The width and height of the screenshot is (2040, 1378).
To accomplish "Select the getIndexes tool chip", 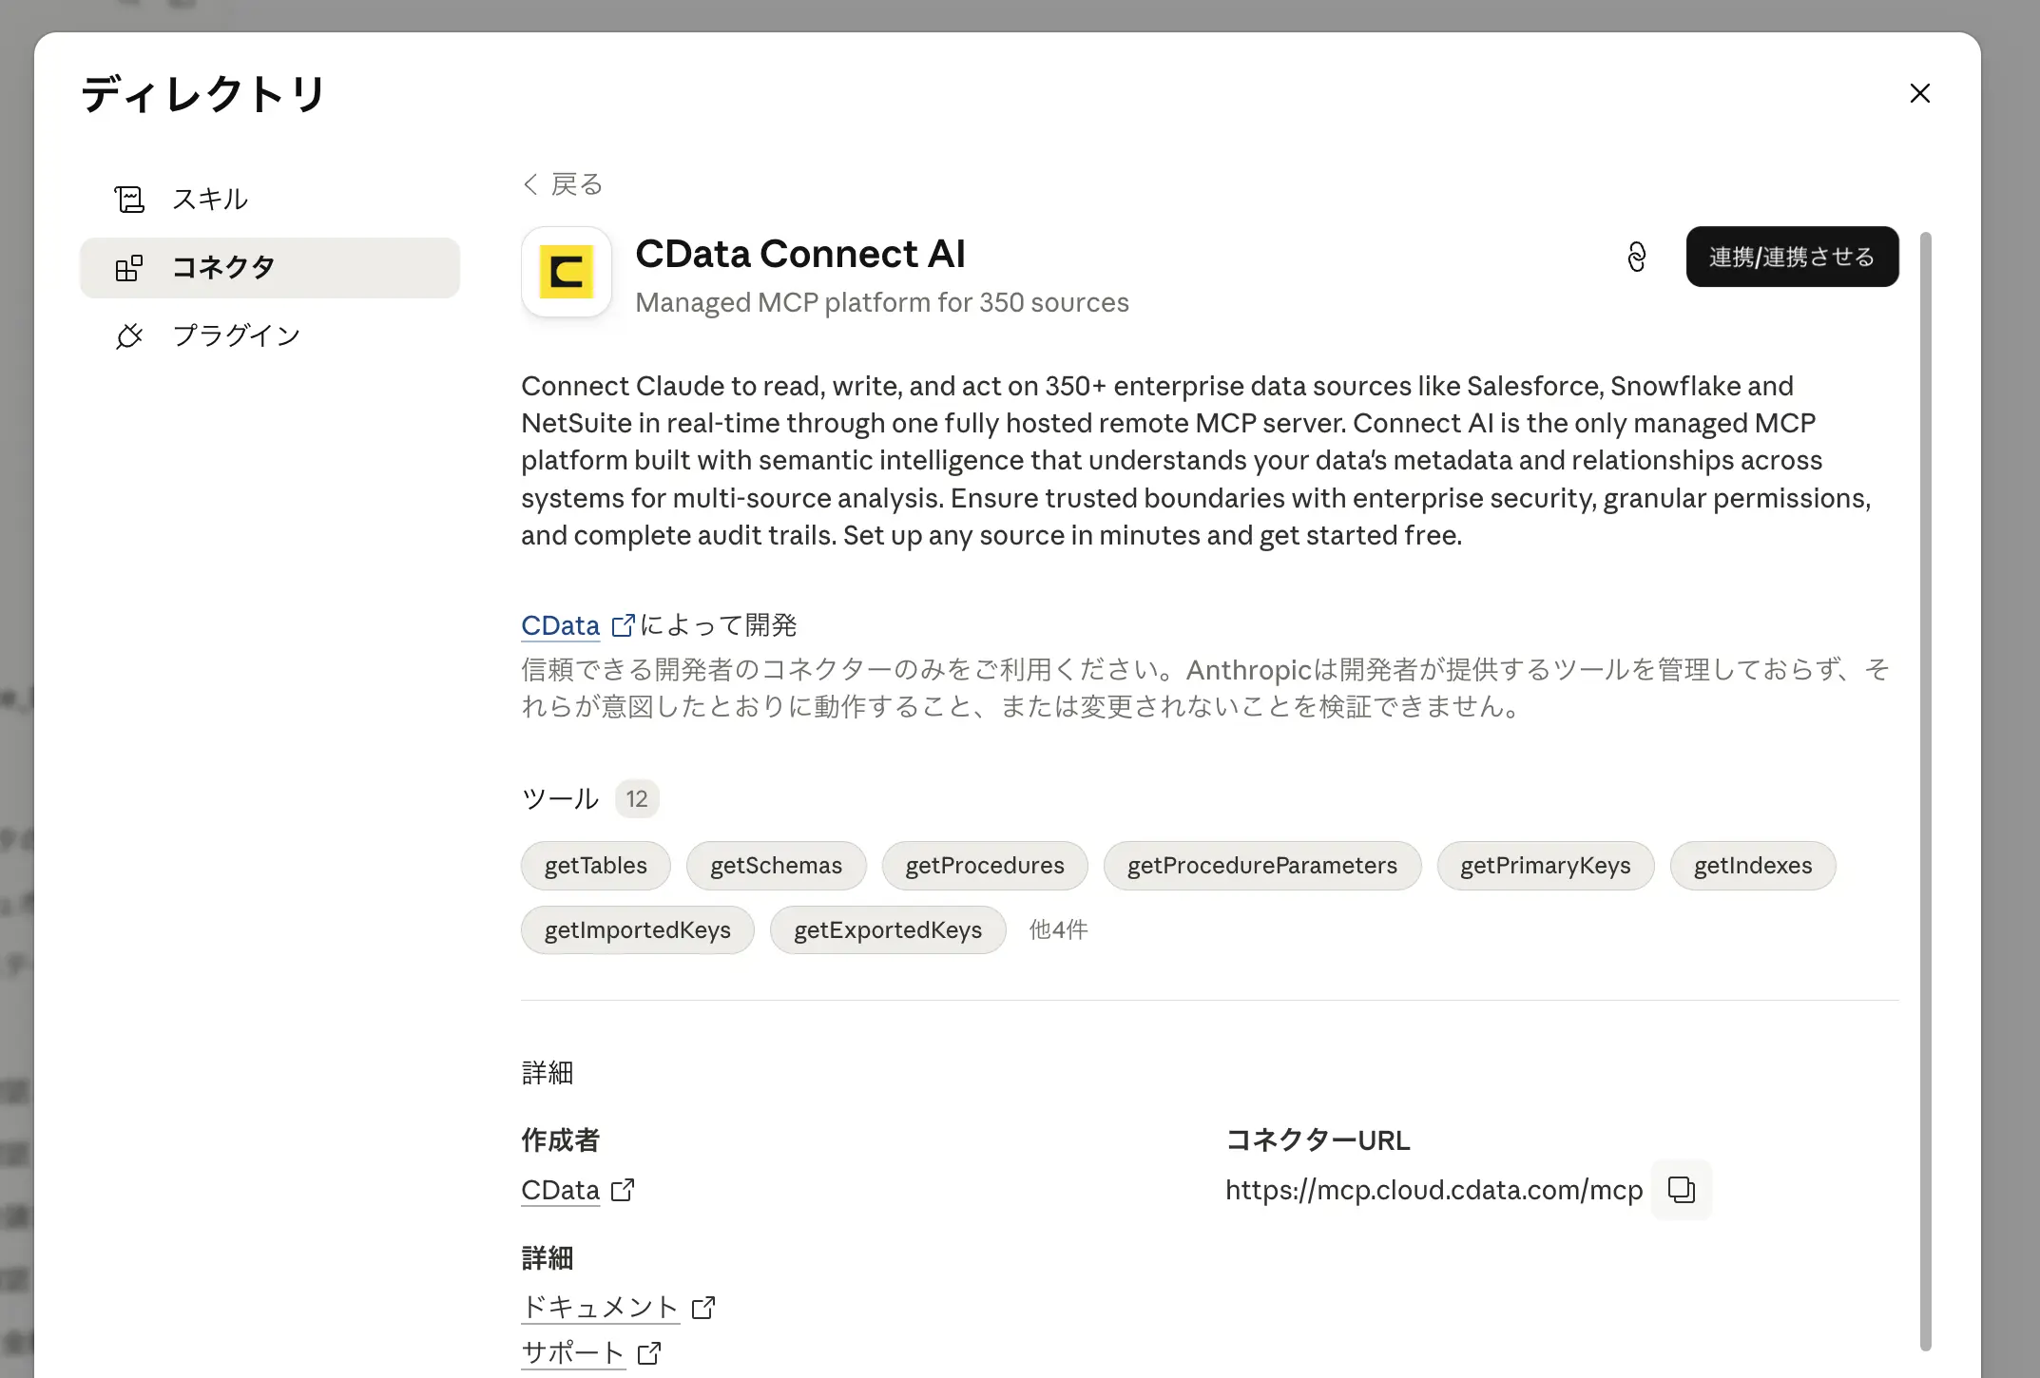I will click(x=1753, y=866).
